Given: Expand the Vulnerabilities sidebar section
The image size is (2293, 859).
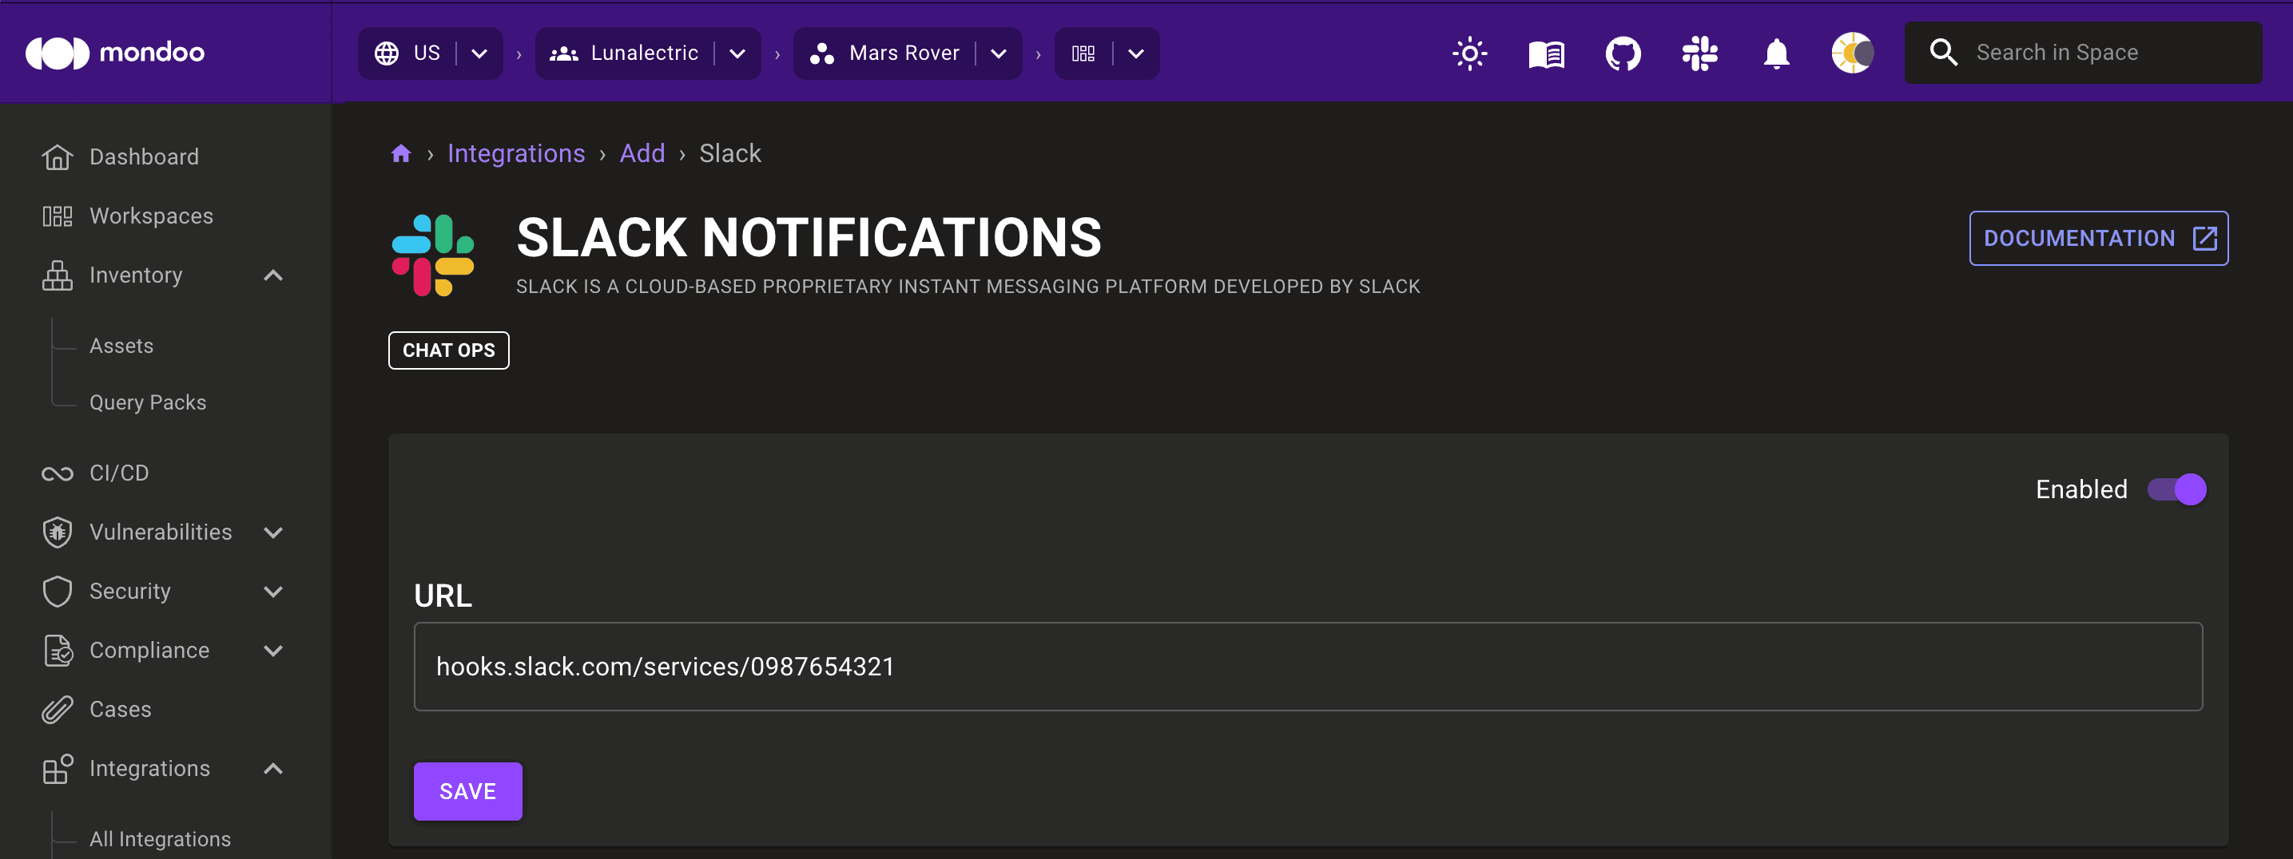Looking at the screenshot, I should click(x=273, y=532).
